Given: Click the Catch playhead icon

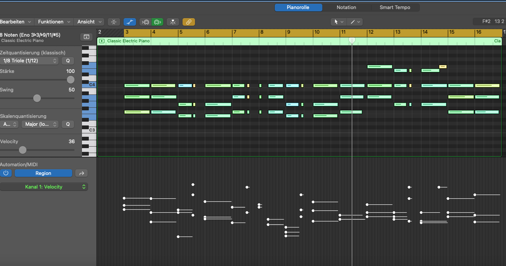Looking at the screenshot, I should [x=173, y=22].
